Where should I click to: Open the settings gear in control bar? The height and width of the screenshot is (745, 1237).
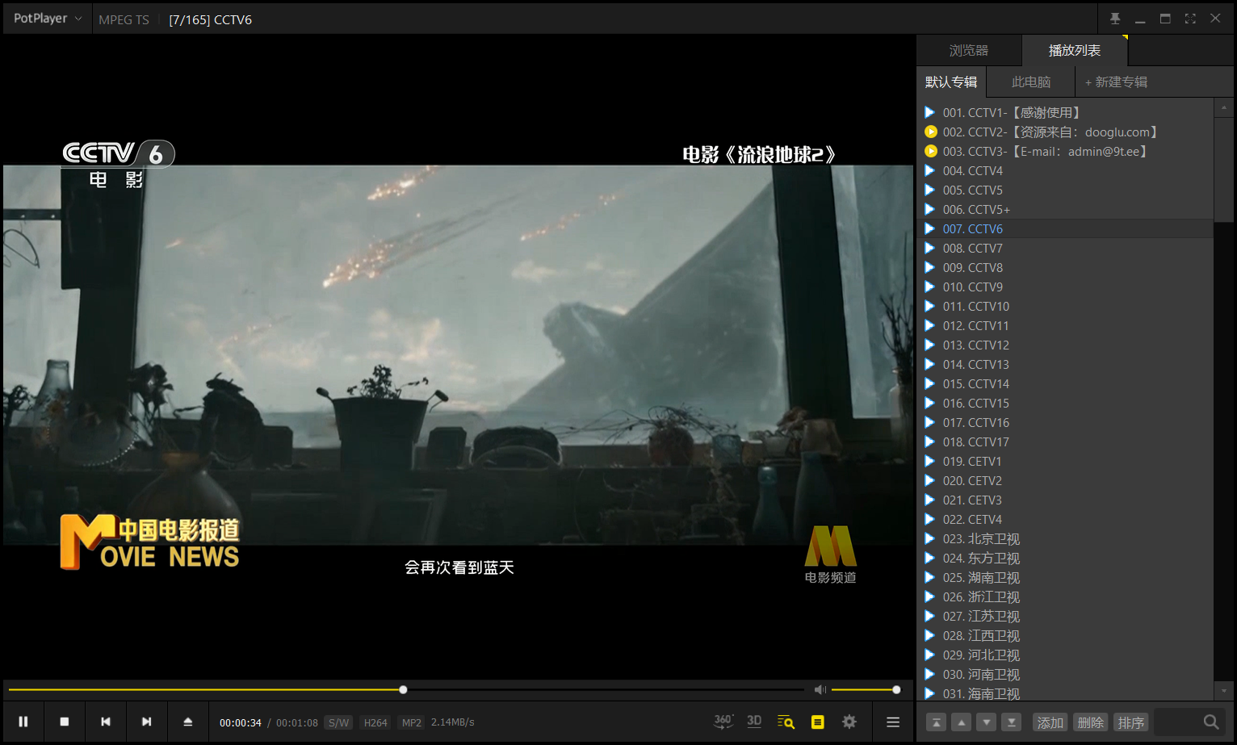tap(849, 722)
